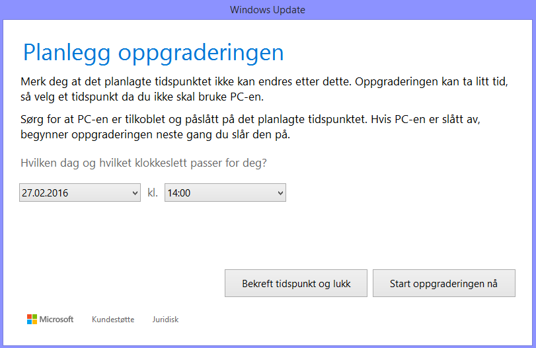Viewport: 536px width, 348px height.
Task: Click the line starting with så velg et tidspunkt
Action: click(x=142, y=97)
